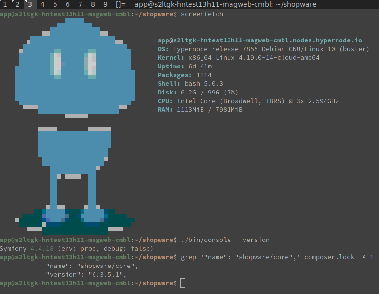This screenshot has width=379, height=294.
Task: Click the Packages: 1314 line
Action: pos(185,75)
